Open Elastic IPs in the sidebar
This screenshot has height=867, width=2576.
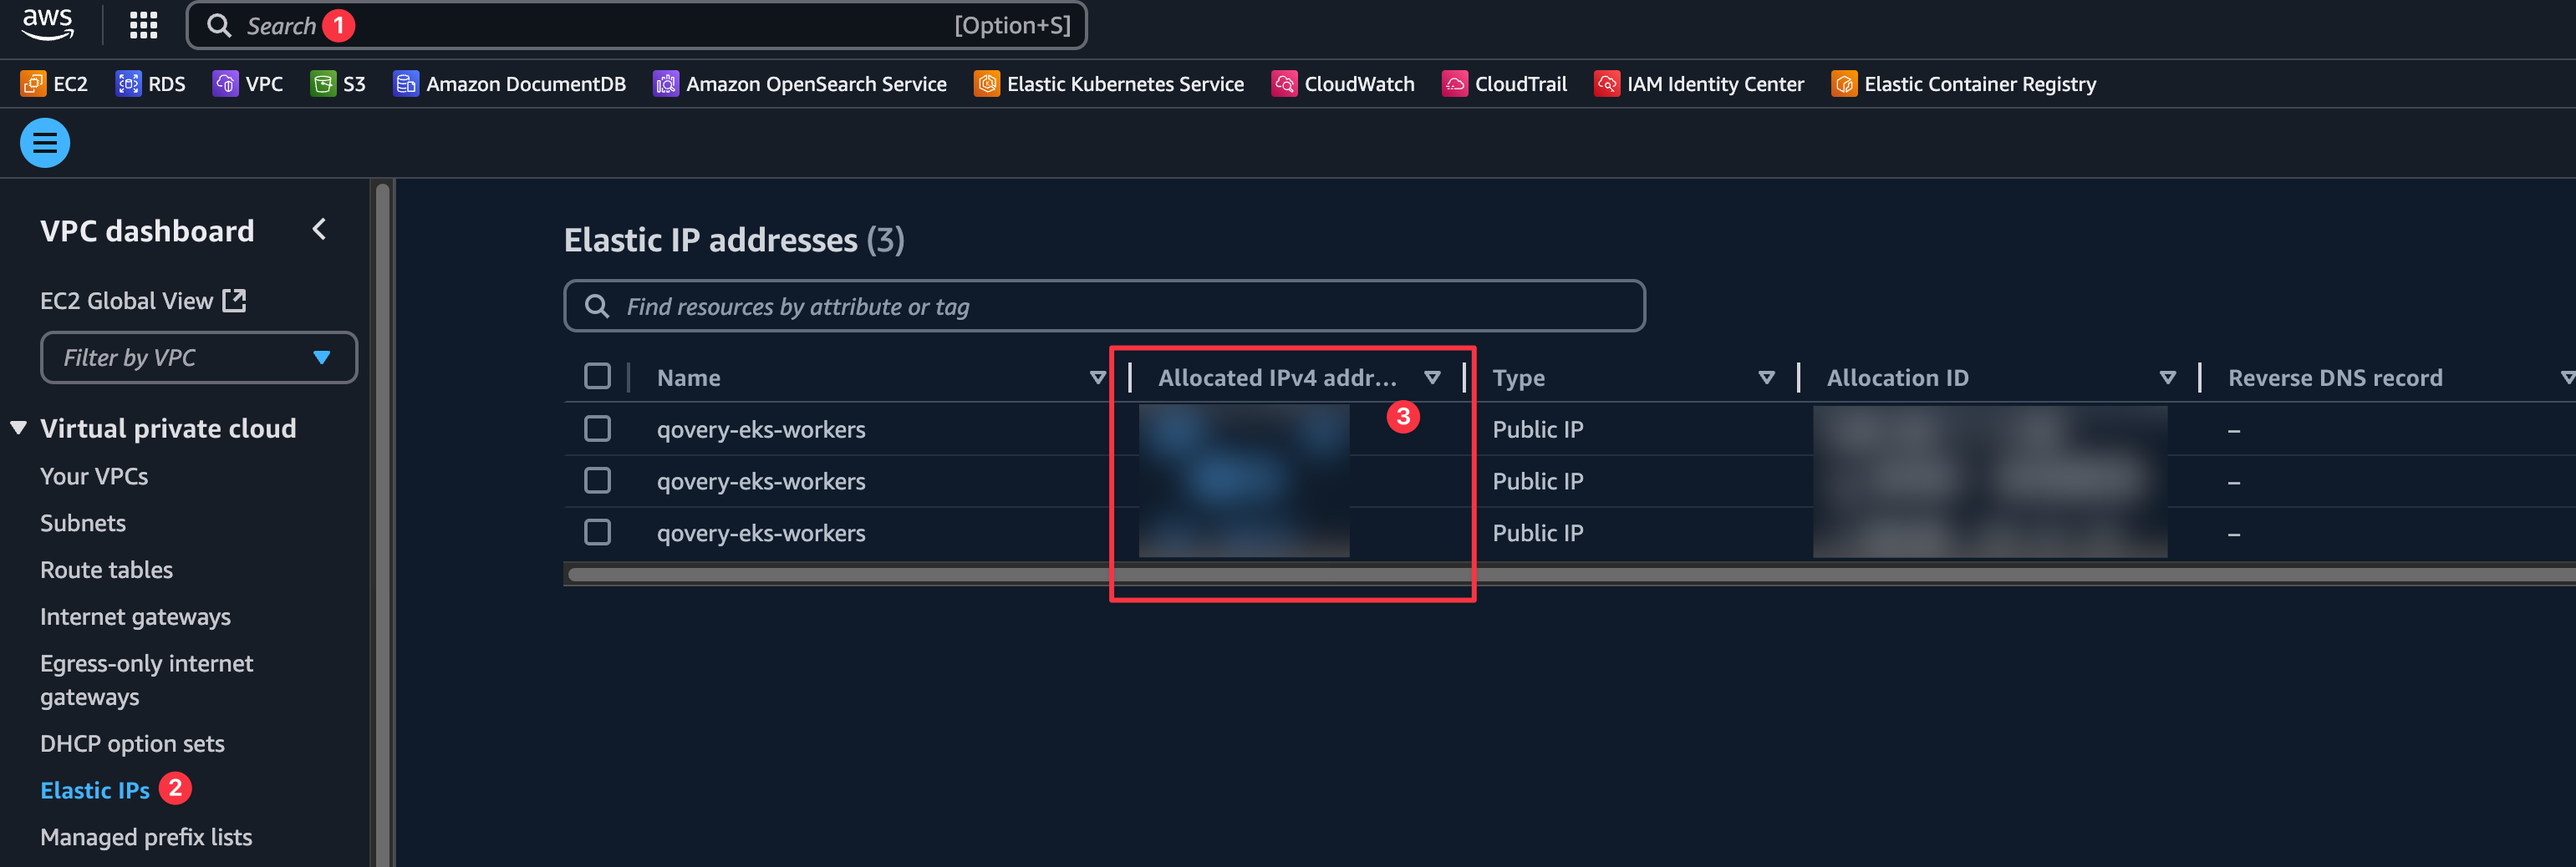(95, 790)
